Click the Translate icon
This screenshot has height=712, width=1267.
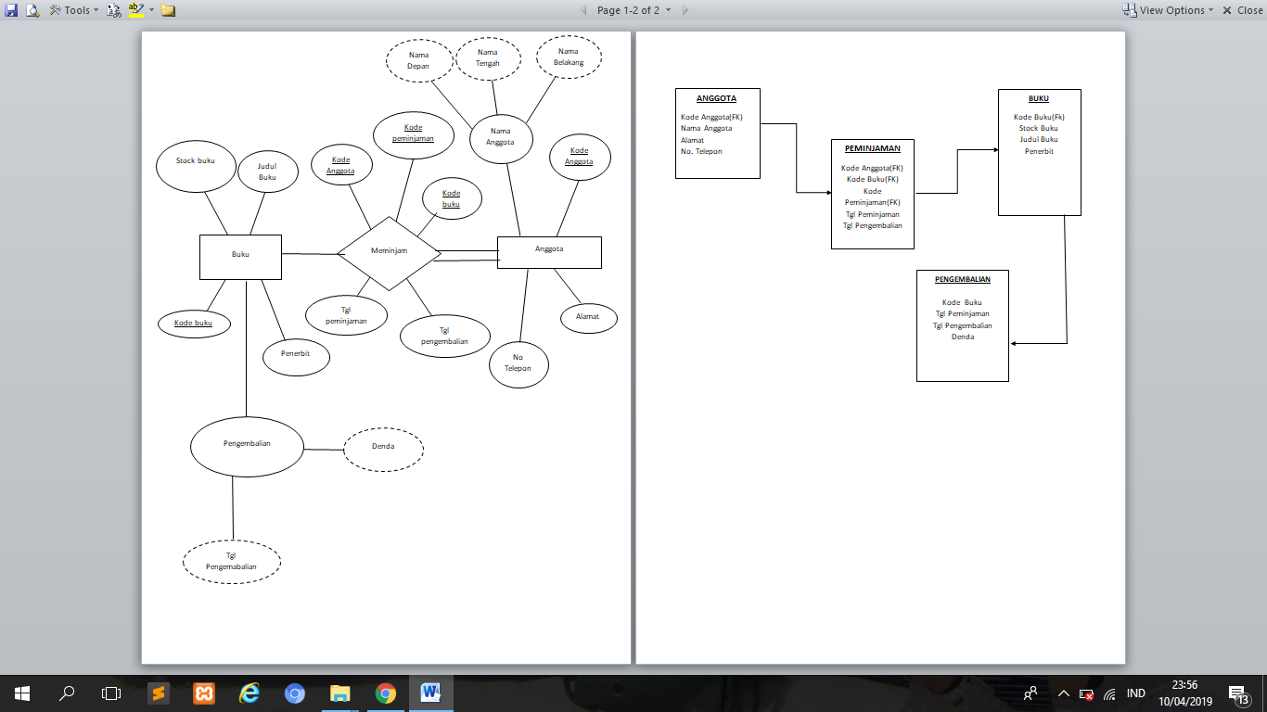pos(114,10)
